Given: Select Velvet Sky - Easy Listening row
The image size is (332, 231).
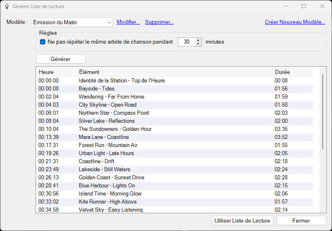Looking at the screenshot, I should point(174,210).
